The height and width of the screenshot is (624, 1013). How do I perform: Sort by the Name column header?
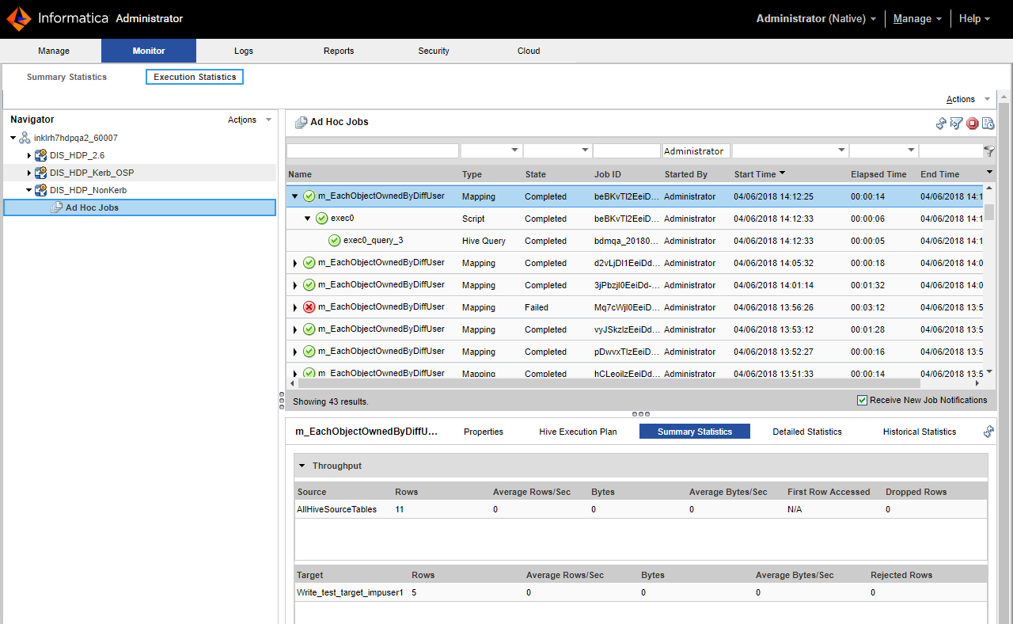[x=300, y=174]
